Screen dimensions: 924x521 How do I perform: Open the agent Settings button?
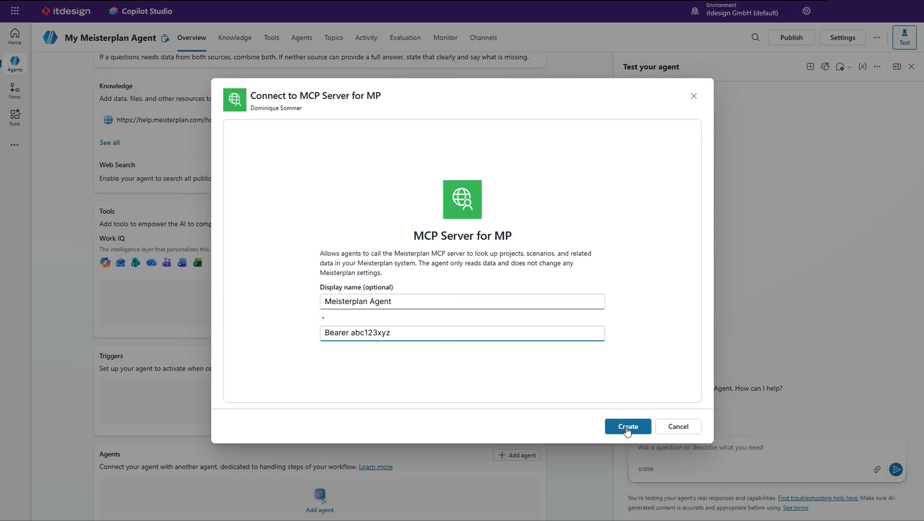843,38
